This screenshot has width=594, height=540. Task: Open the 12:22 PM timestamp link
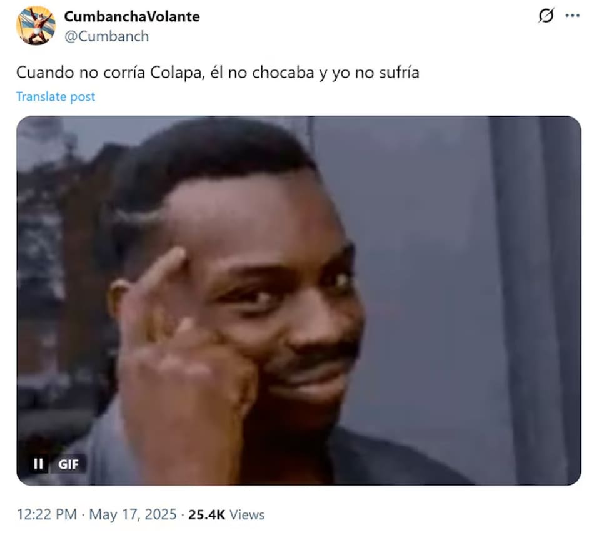click(x=47, y=514)
